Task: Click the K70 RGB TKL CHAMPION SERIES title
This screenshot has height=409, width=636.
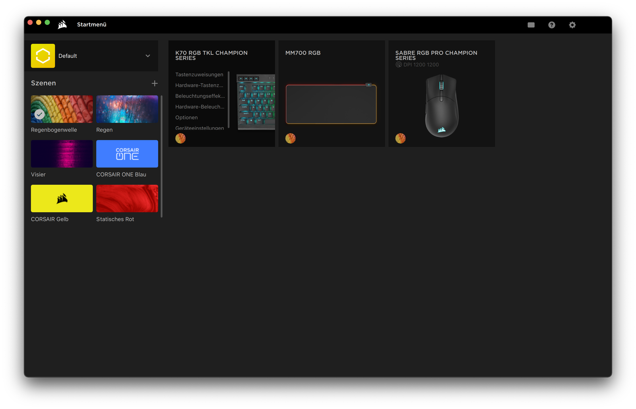Action: pyautogui.click(x=211, y=56)
